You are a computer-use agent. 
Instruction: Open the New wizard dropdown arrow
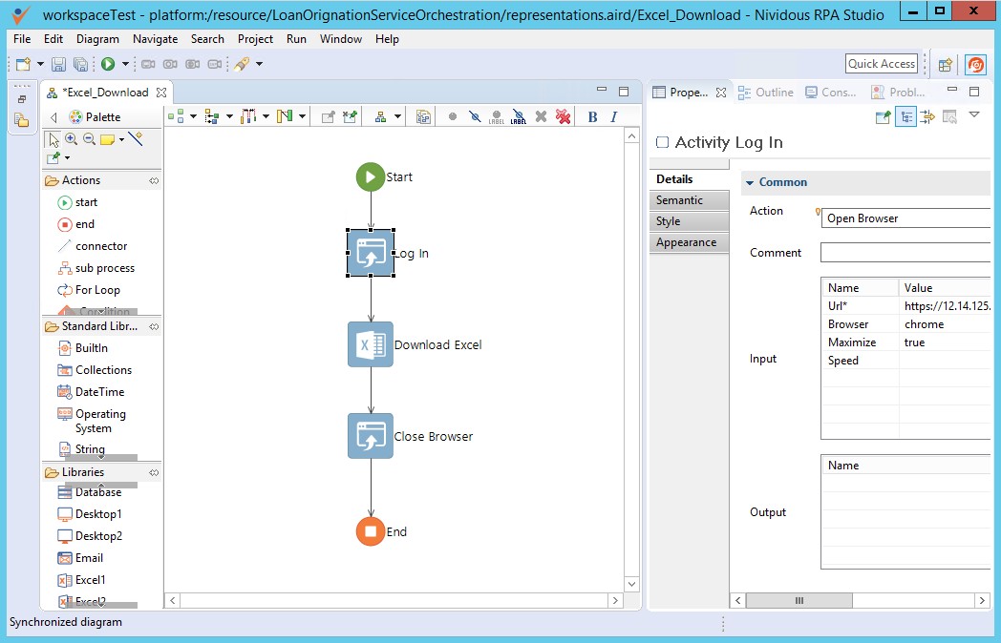pyautogui.click(x=40, y=64)
